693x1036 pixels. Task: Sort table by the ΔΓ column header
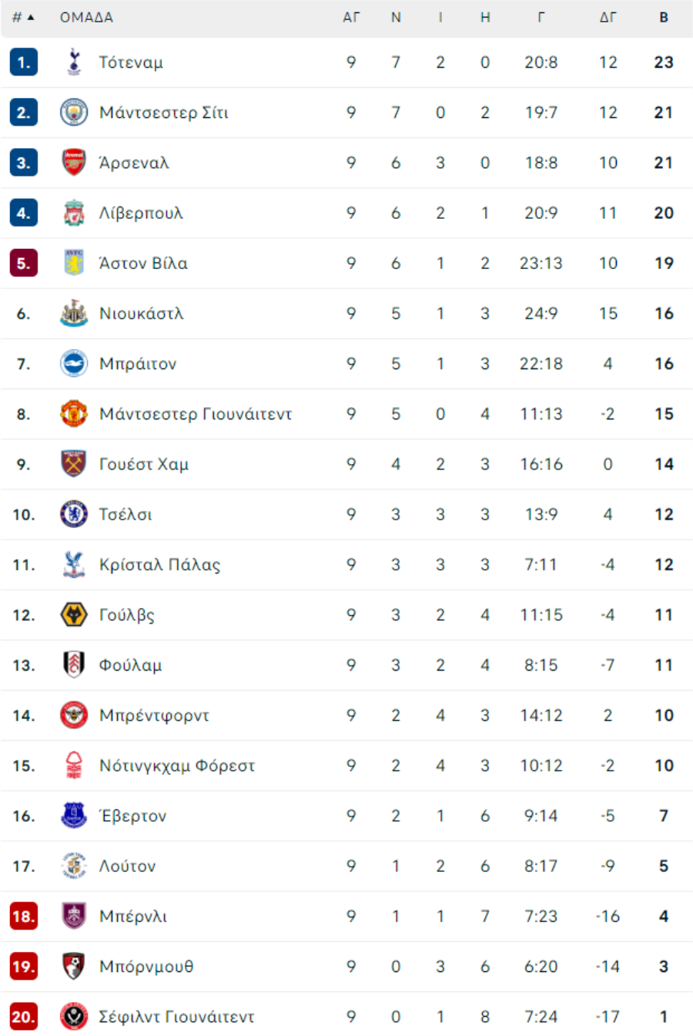608,17
